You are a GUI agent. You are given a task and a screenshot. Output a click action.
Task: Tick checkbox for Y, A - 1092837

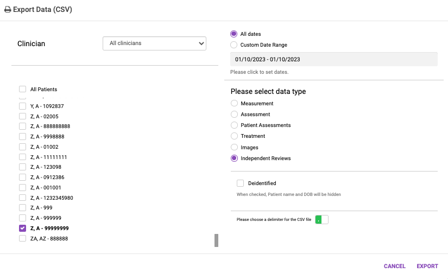point(23,106)
